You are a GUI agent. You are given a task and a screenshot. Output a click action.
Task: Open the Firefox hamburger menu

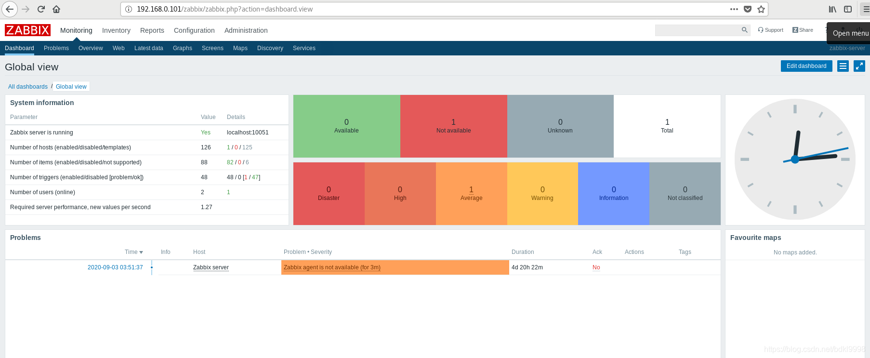coord(866,9)
